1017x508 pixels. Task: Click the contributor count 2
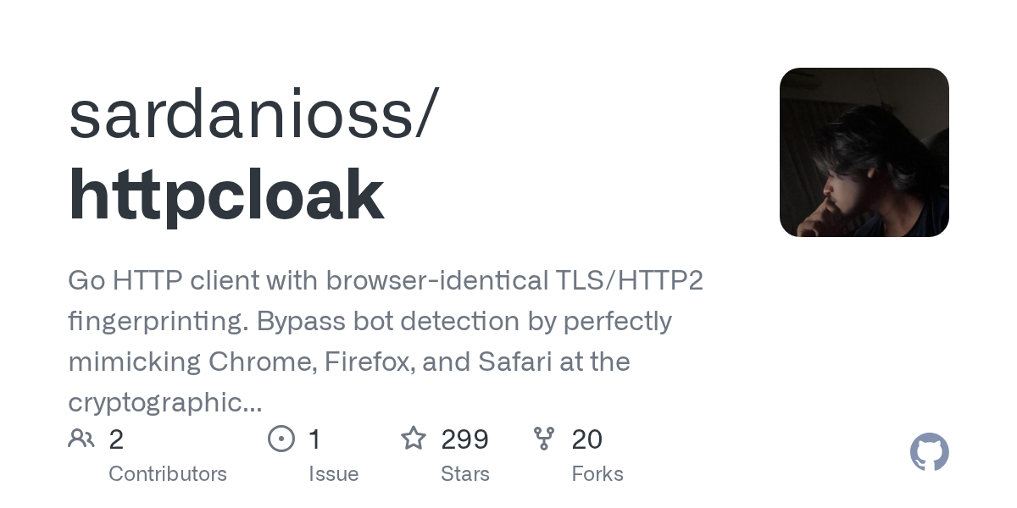coord(117,439)
